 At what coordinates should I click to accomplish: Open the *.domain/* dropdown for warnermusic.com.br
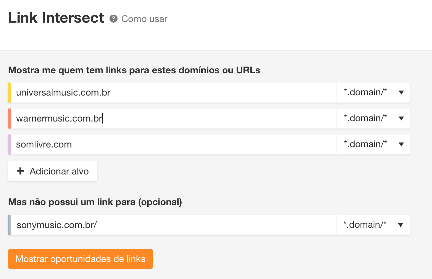(373, 119)
